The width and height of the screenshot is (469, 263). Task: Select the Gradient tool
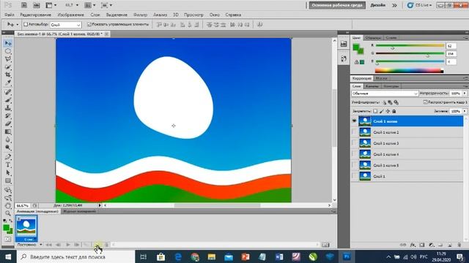(x=8, y=131)
